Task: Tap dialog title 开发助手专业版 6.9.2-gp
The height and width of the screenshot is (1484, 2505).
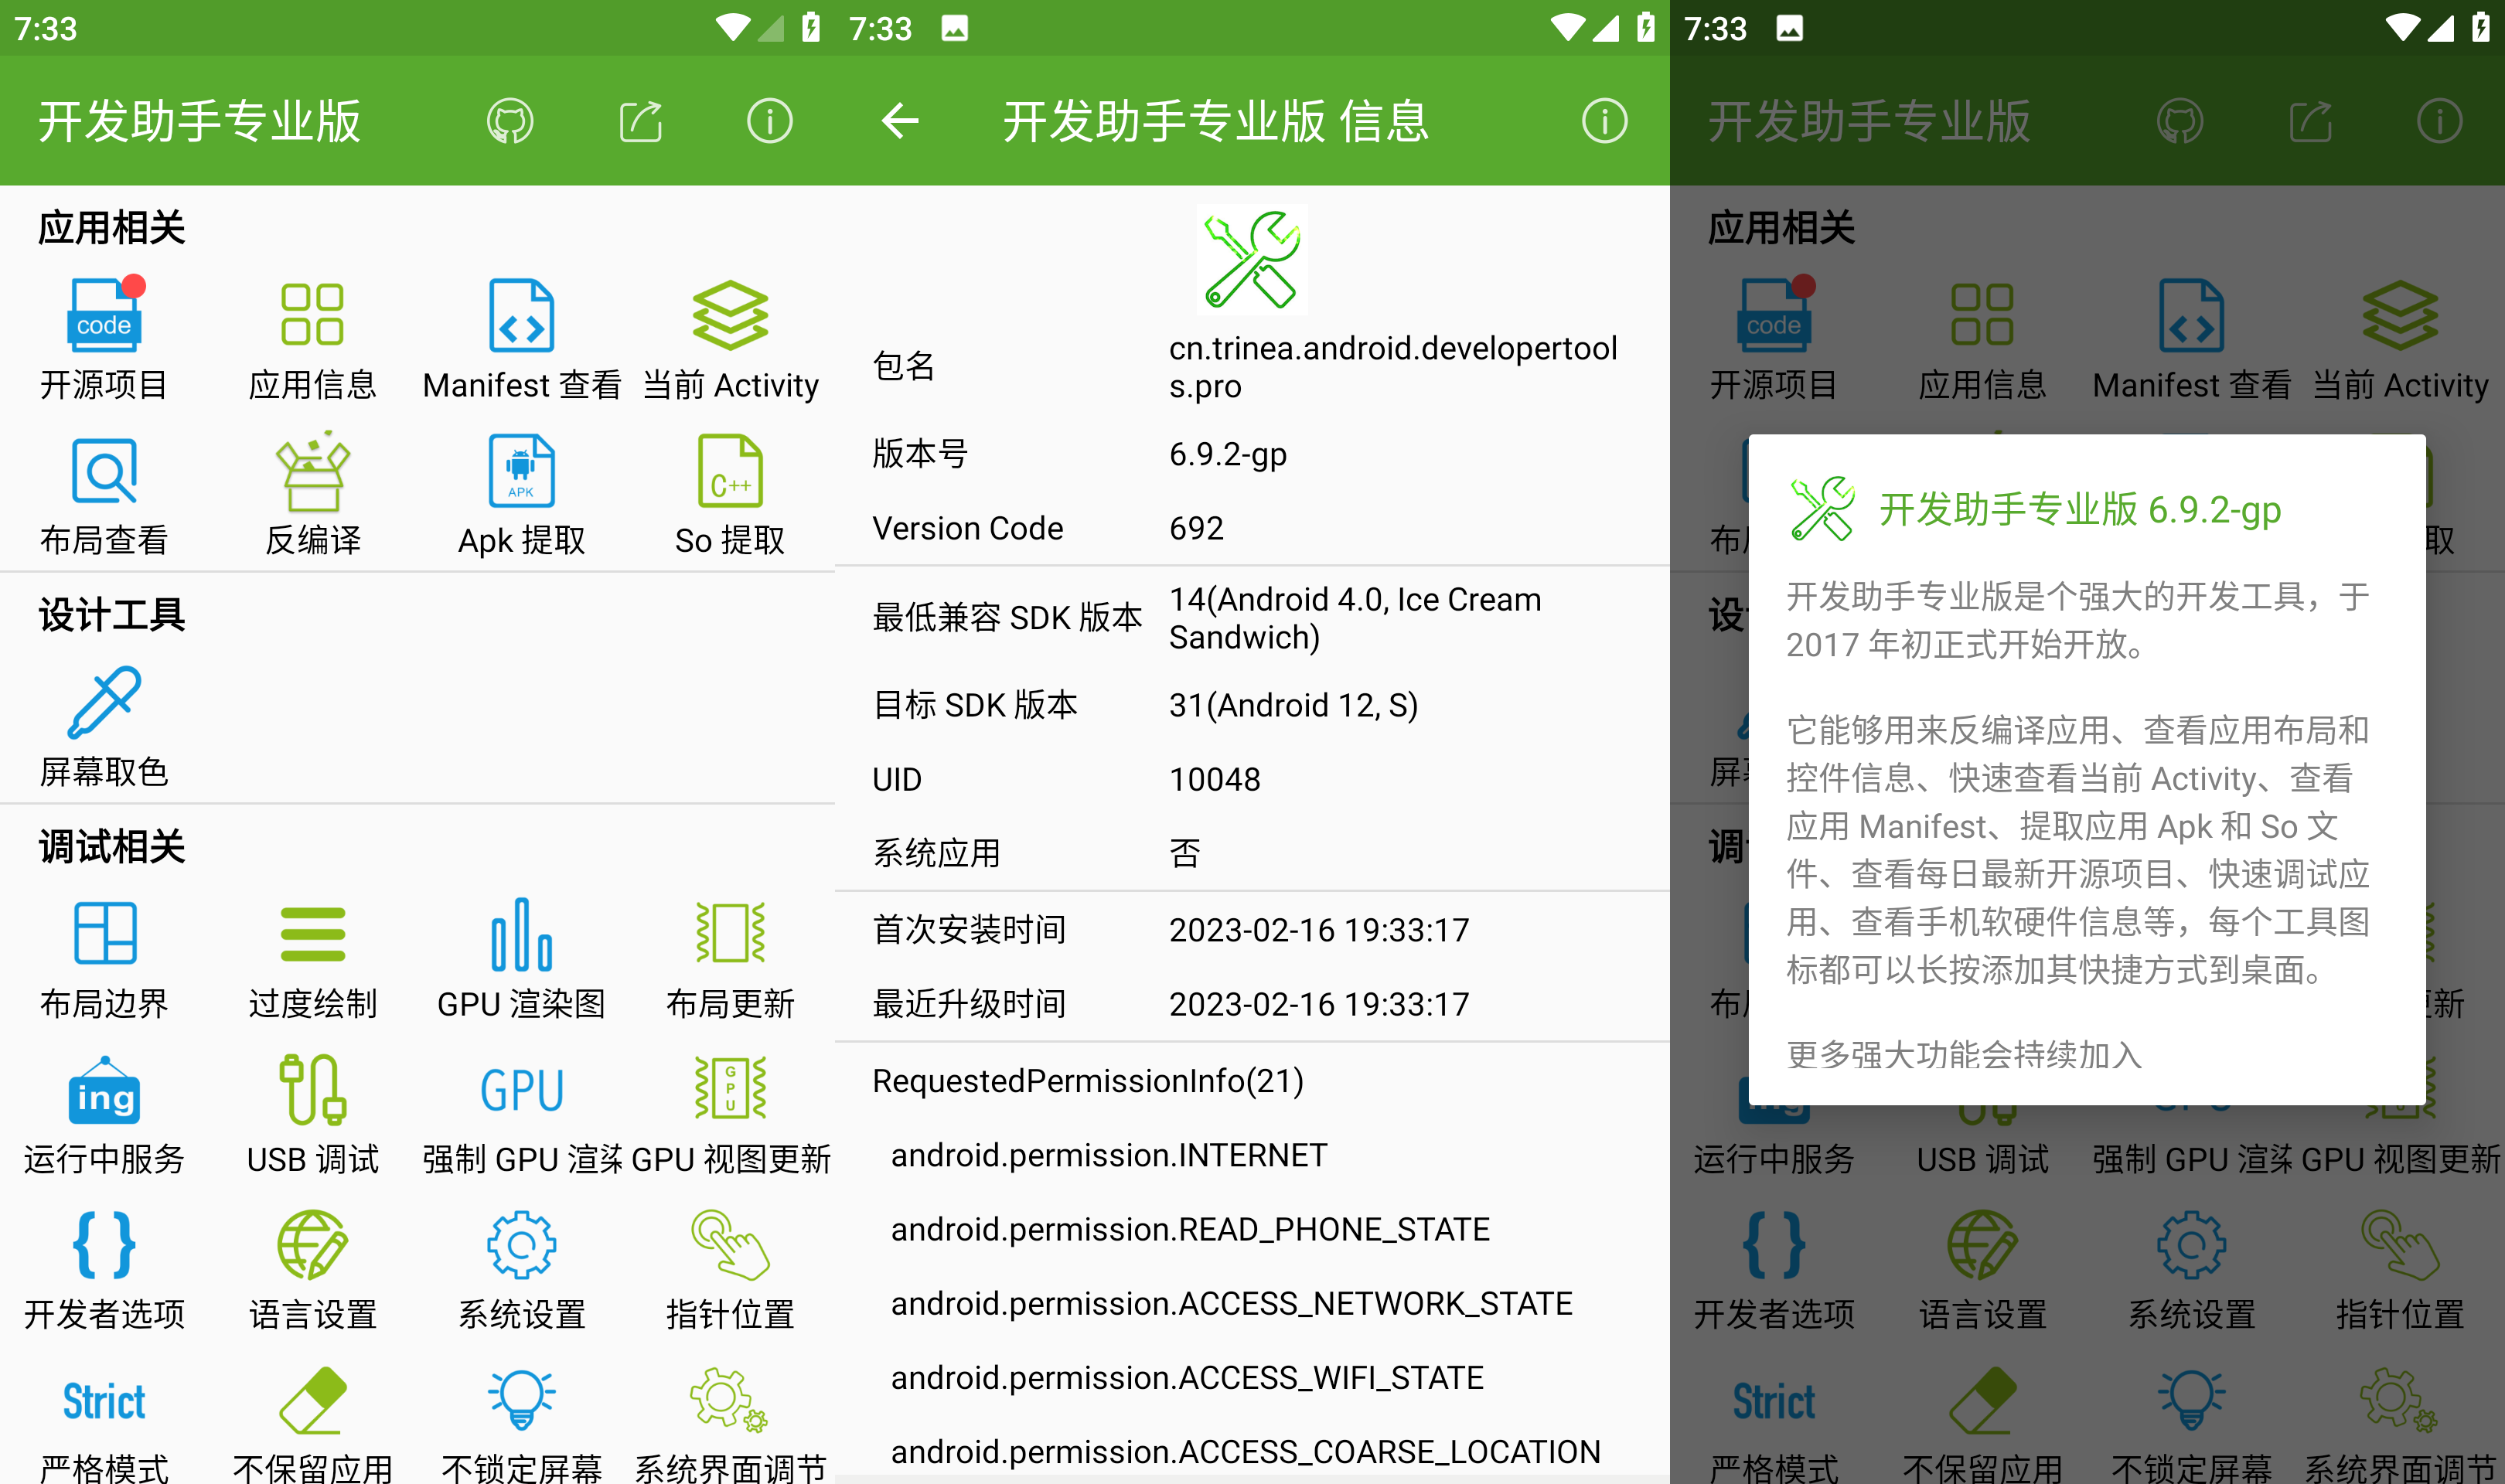Action: pos(2080,509)
